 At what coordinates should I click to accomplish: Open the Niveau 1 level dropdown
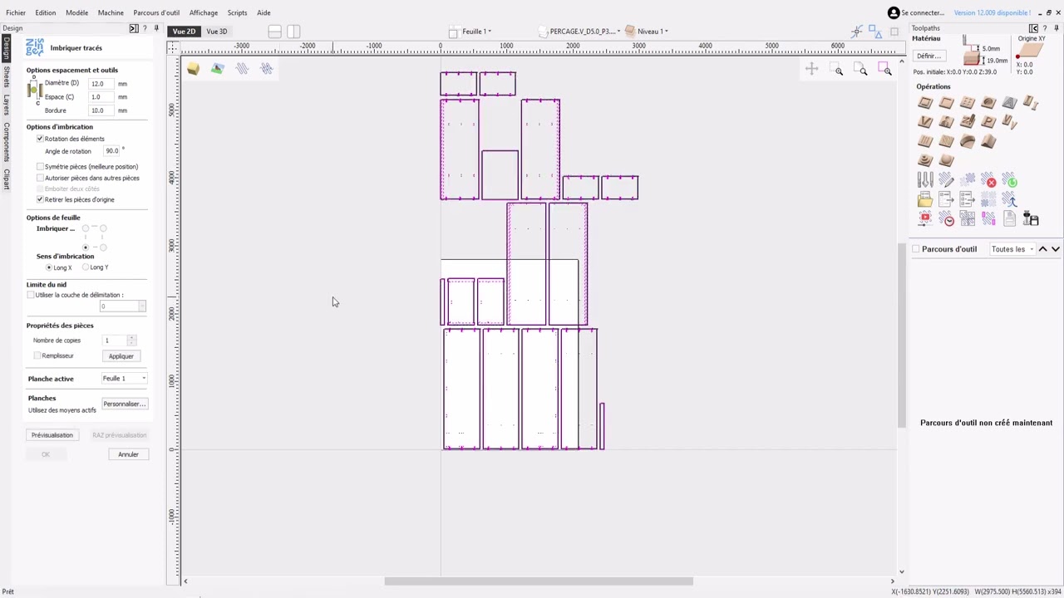point(647,32)
